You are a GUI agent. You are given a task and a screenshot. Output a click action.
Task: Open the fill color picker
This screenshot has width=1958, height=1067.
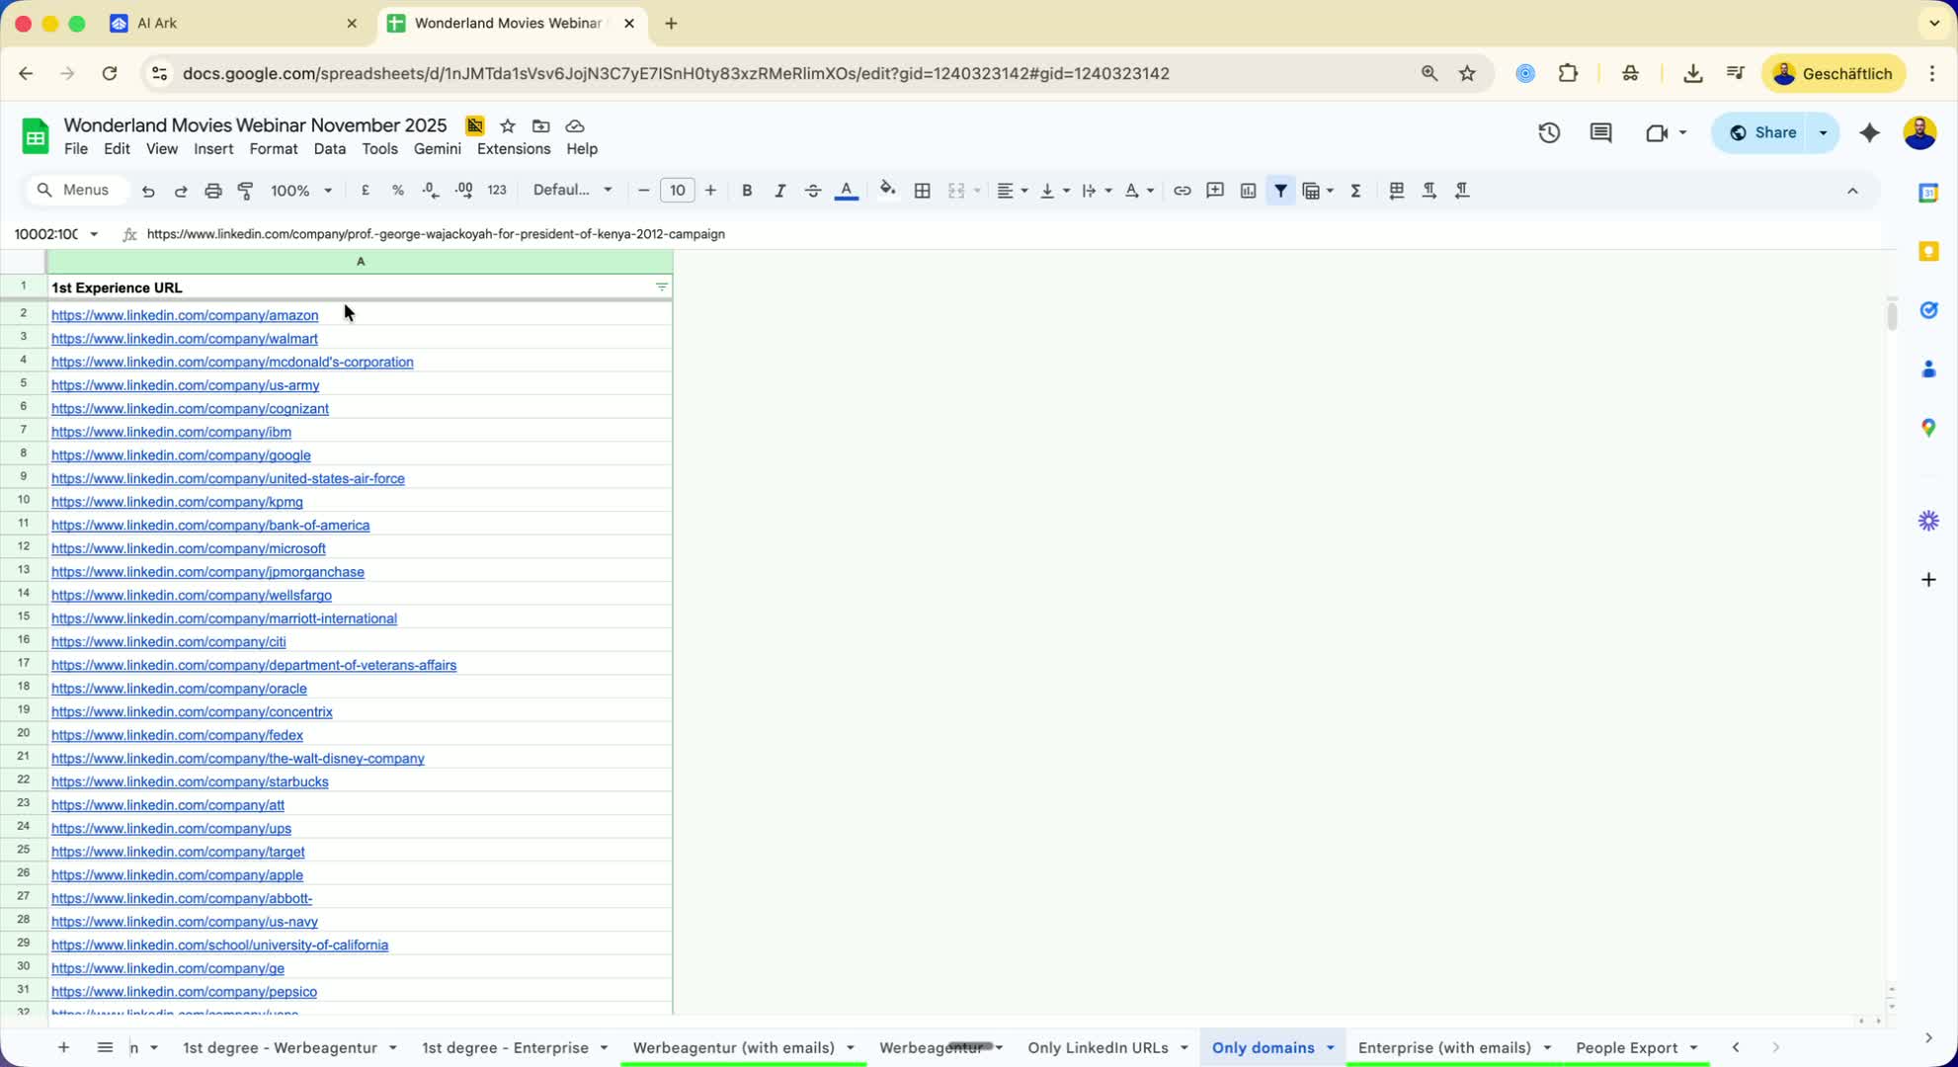click(887, 191)
